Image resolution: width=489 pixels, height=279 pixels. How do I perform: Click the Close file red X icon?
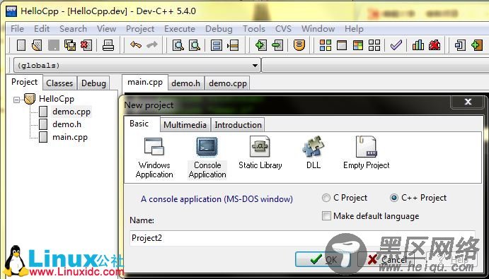tap(86, 45)
